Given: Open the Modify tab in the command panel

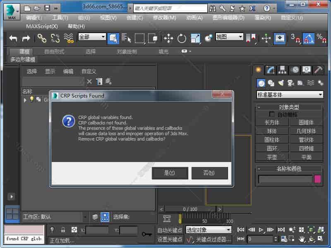Looking at the screenshot, I should coord(271,69).
